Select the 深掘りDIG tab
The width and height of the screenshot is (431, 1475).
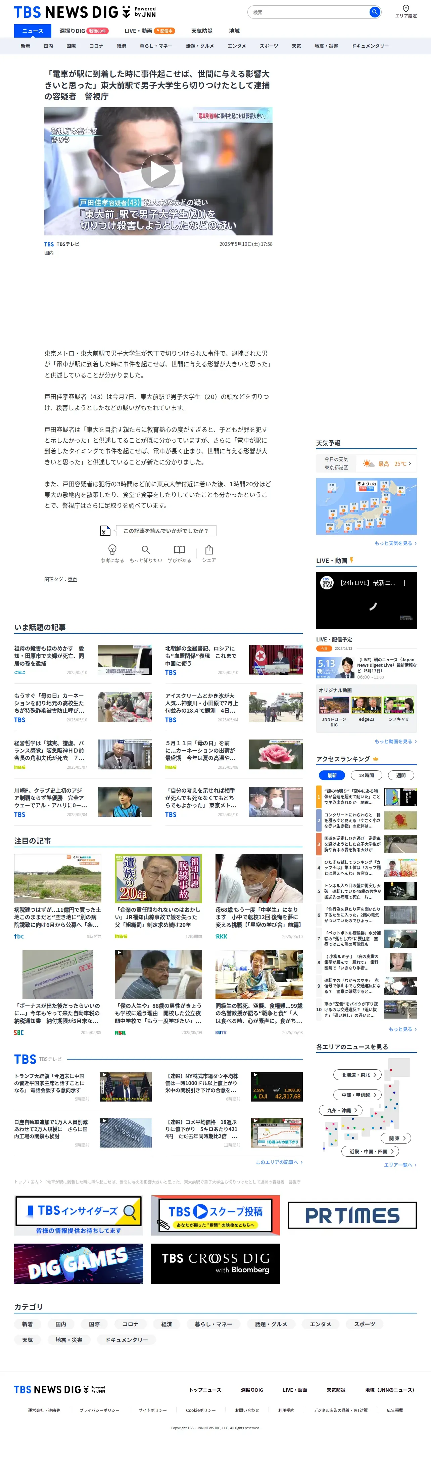pos(84,31)
